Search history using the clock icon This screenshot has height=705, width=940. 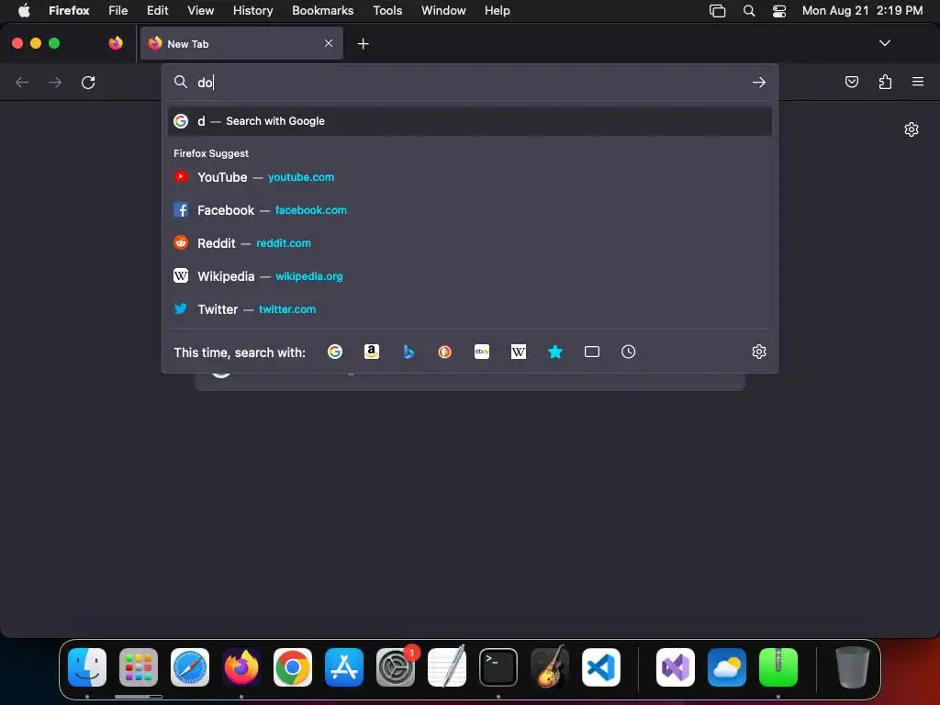coord(628,352)
